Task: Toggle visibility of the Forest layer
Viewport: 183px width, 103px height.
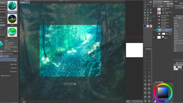Action: [154, 30]
